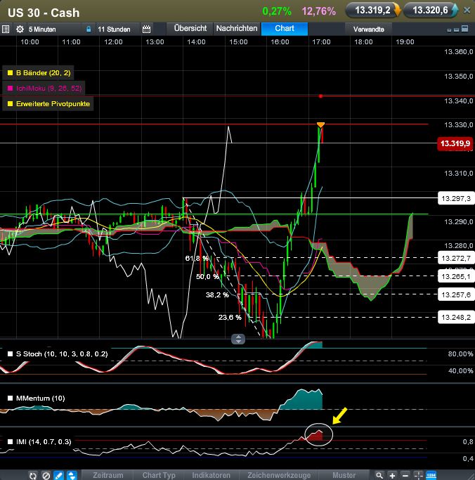475x480 pixels.
Task: Zoom in with the plus icon
Action: (x=393, y=475)
